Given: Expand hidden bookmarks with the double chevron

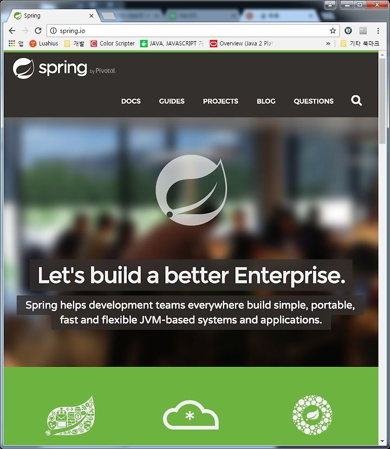Looking at the screenshot, I should coord(328,43).
